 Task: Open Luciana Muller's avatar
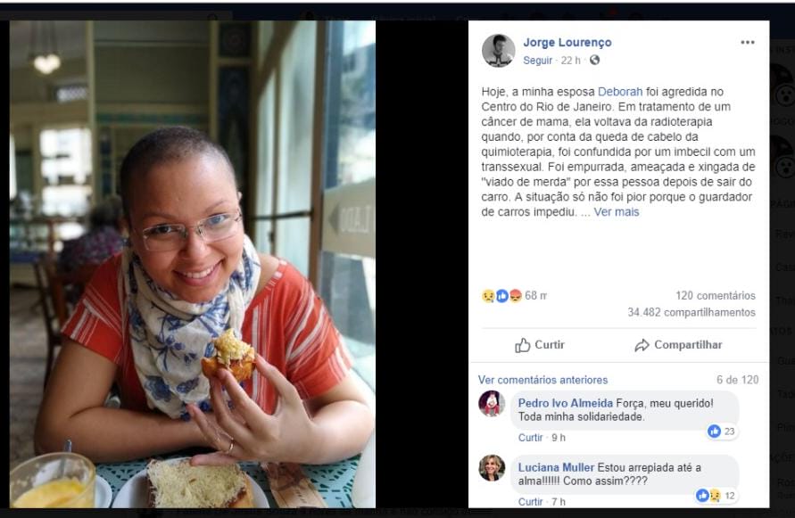pyautogui.click(x=492, y=468)
